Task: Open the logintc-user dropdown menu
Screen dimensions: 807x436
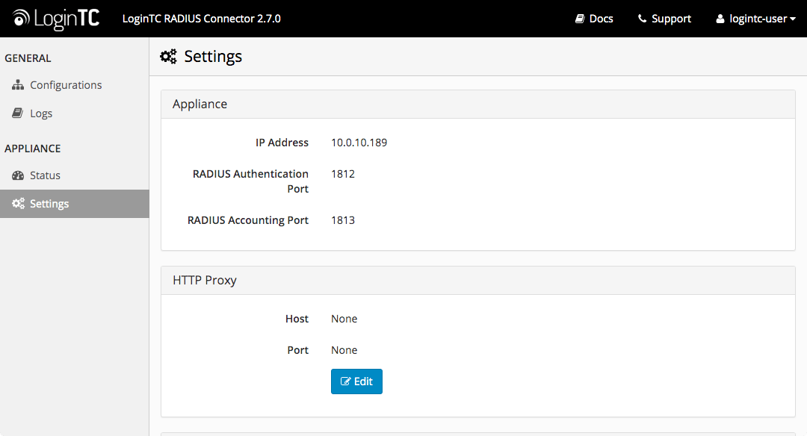Action: coord(755,19)
